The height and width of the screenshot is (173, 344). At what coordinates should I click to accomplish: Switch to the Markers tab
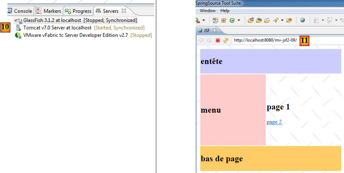click(49, 11)
